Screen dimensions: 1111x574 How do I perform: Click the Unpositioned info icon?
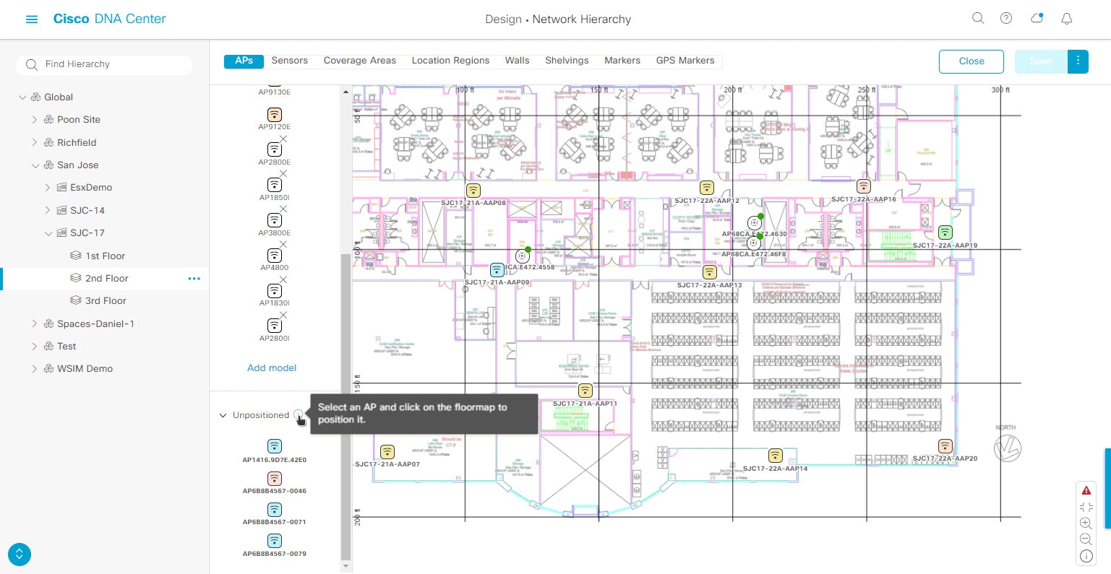(299, 414)
